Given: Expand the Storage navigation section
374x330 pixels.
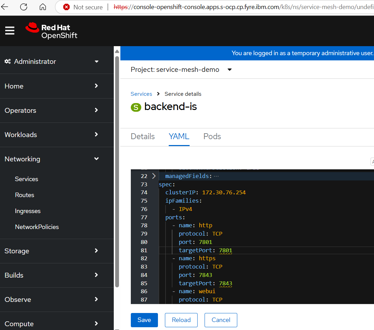Looking at the screenshot, I should point(52,251).
